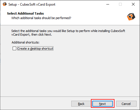
Task: Click the 'Additional shortcuts:' group label
Action: pyautogui.click(x=26, y=42)
